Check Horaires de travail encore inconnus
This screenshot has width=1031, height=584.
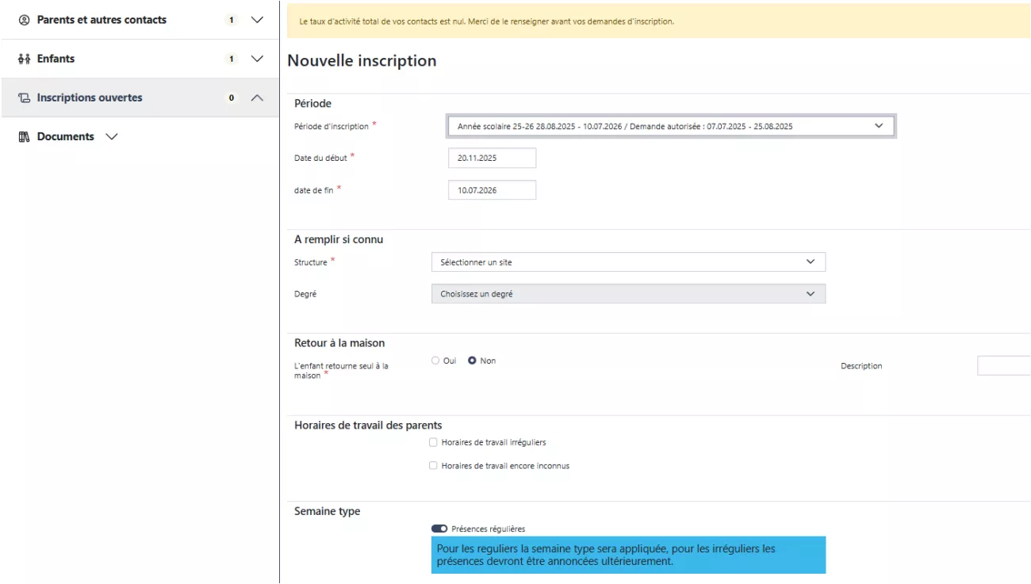433,466
